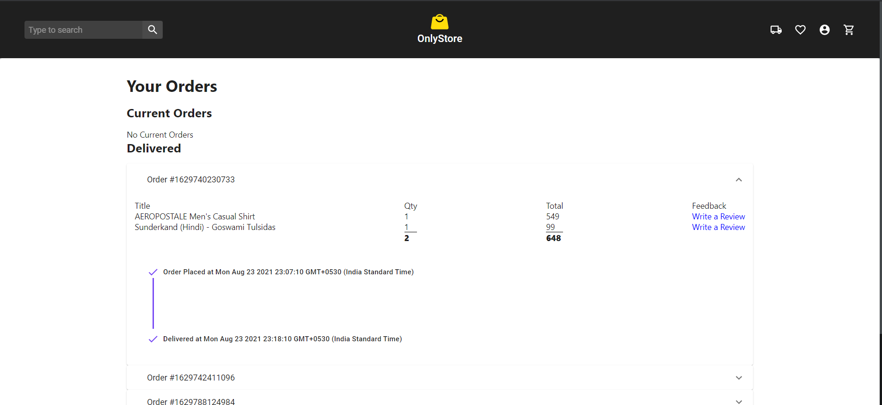882x405 pixels.
Task: Click the Current Orders heading
Action: pos(169,113)
